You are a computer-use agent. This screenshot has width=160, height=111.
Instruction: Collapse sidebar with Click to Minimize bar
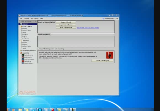(28, 21)
